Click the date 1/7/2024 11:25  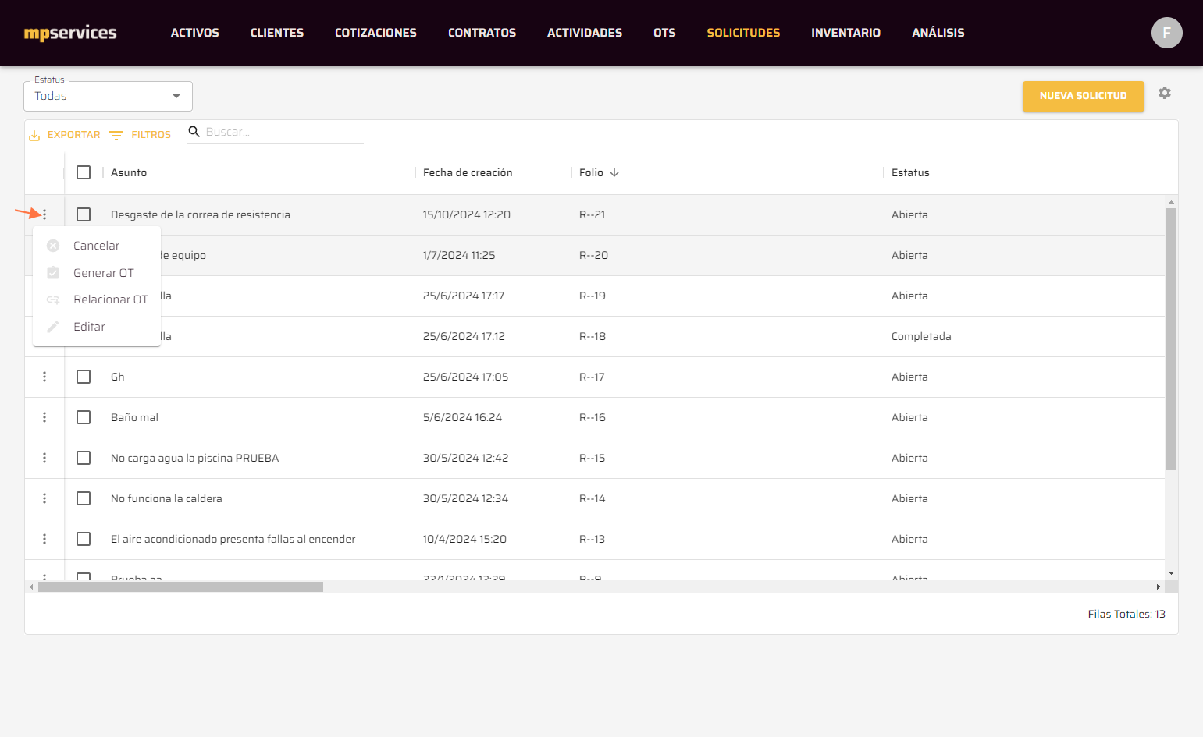tap(459, 255)
